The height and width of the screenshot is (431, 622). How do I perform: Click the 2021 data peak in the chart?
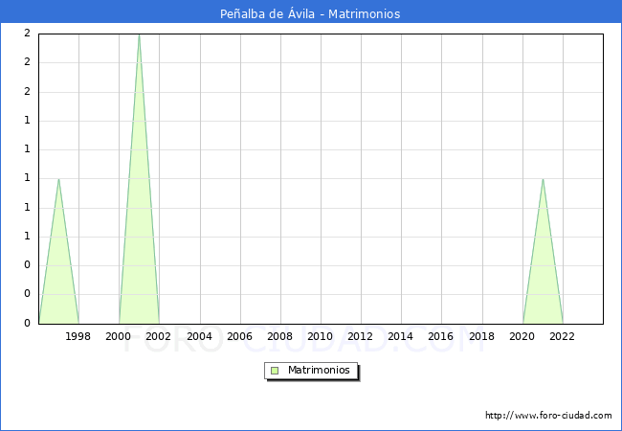pyautogui.click(x=543, y=179)
